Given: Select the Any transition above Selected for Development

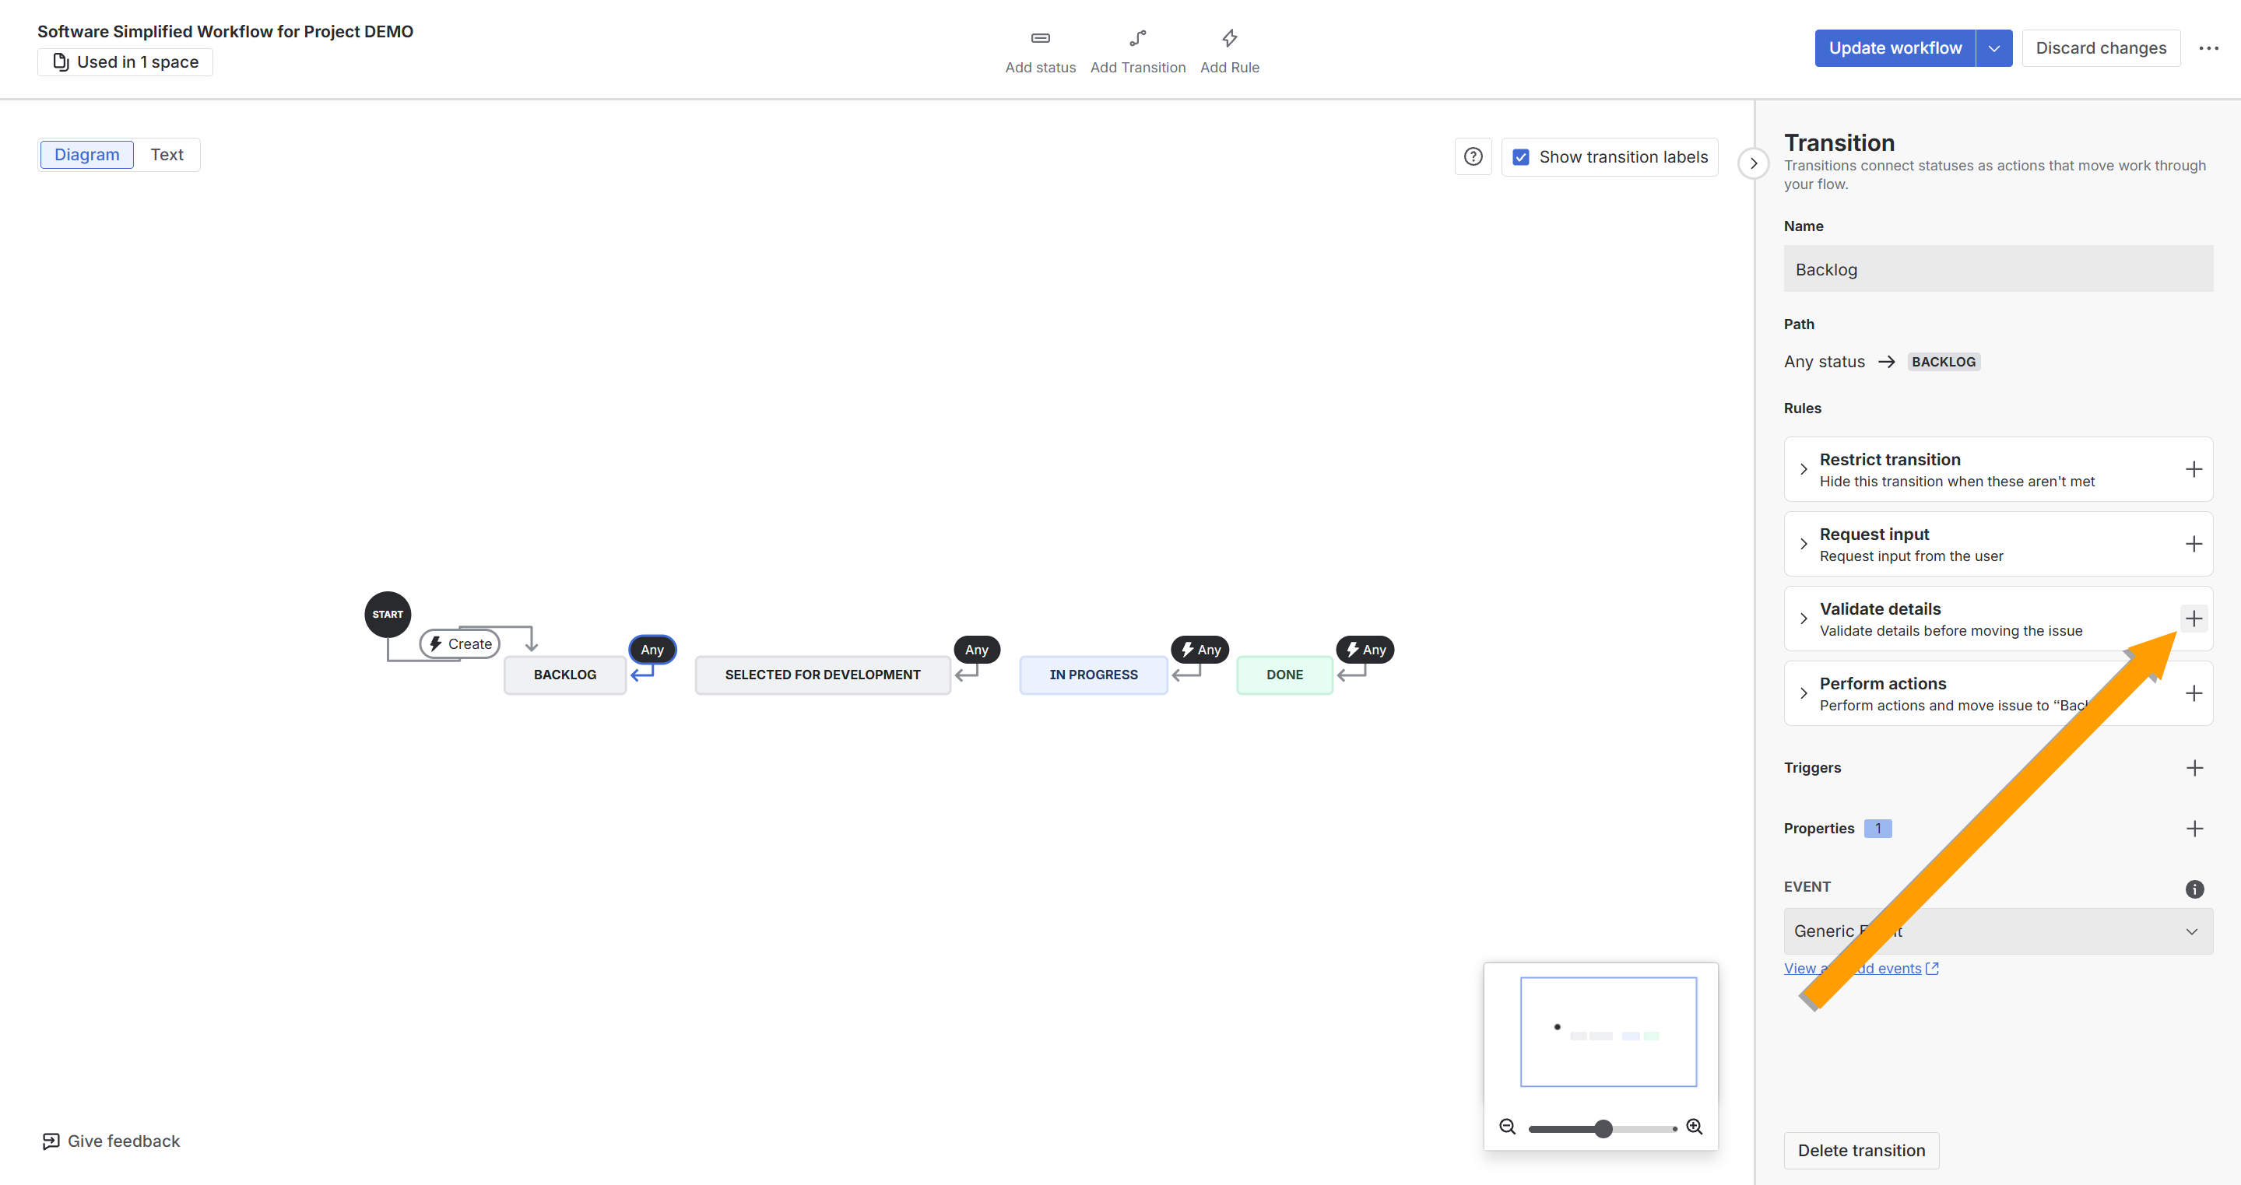Looking at the screenshot, I should (976, 650).
